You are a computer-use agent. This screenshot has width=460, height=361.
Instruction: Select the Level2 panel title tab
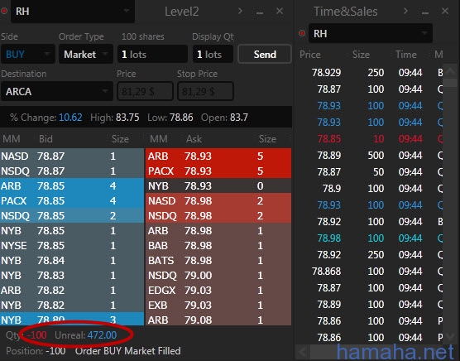[x=181, y=12]
